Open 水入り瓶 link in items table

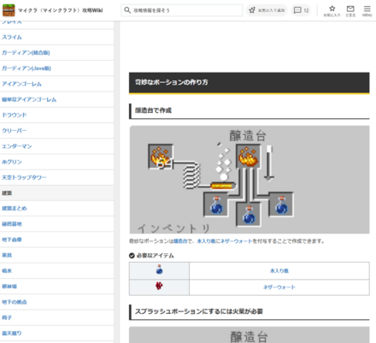[x=279, y=270]
